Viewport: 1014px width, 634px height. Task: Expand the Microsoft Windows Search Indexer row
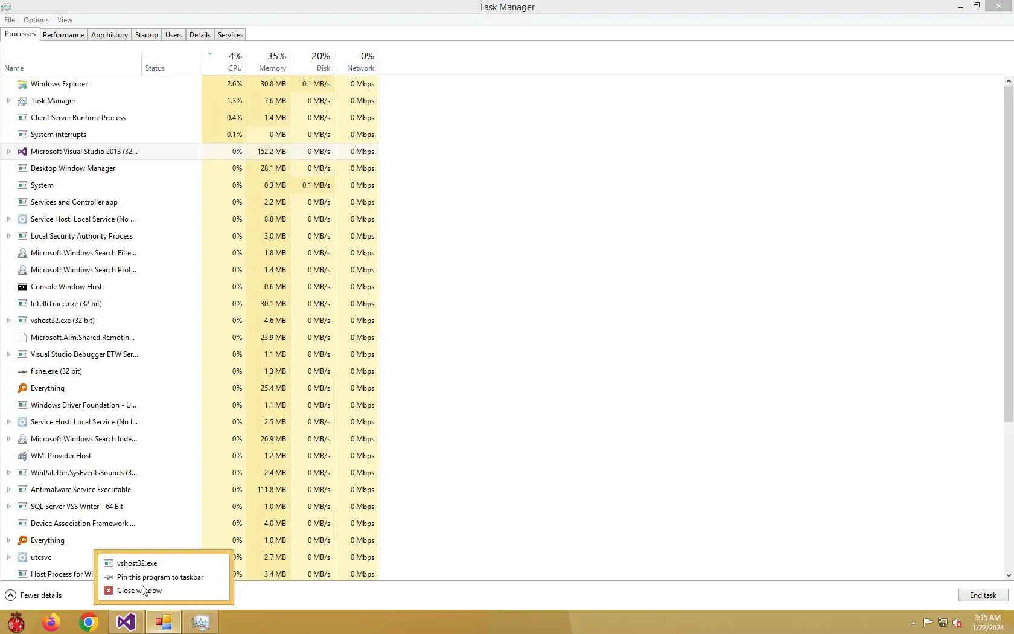tap(8, 439)
